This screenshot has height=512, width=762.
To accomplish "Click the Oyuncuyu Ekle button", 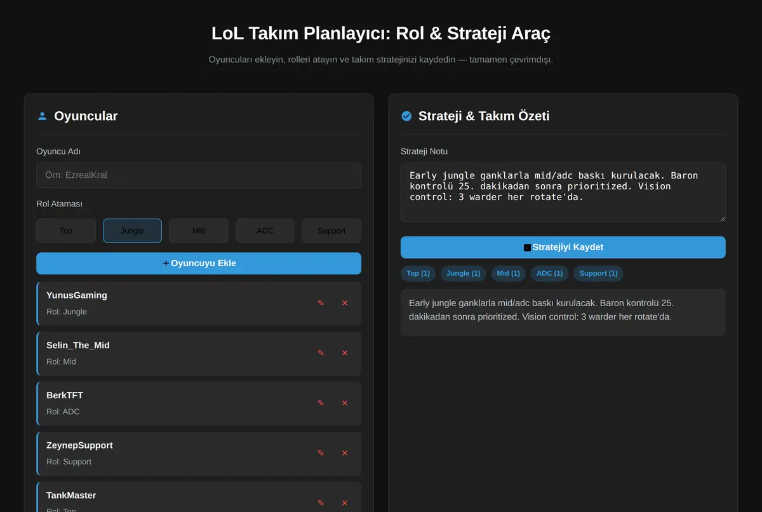I will pos(199,263).
